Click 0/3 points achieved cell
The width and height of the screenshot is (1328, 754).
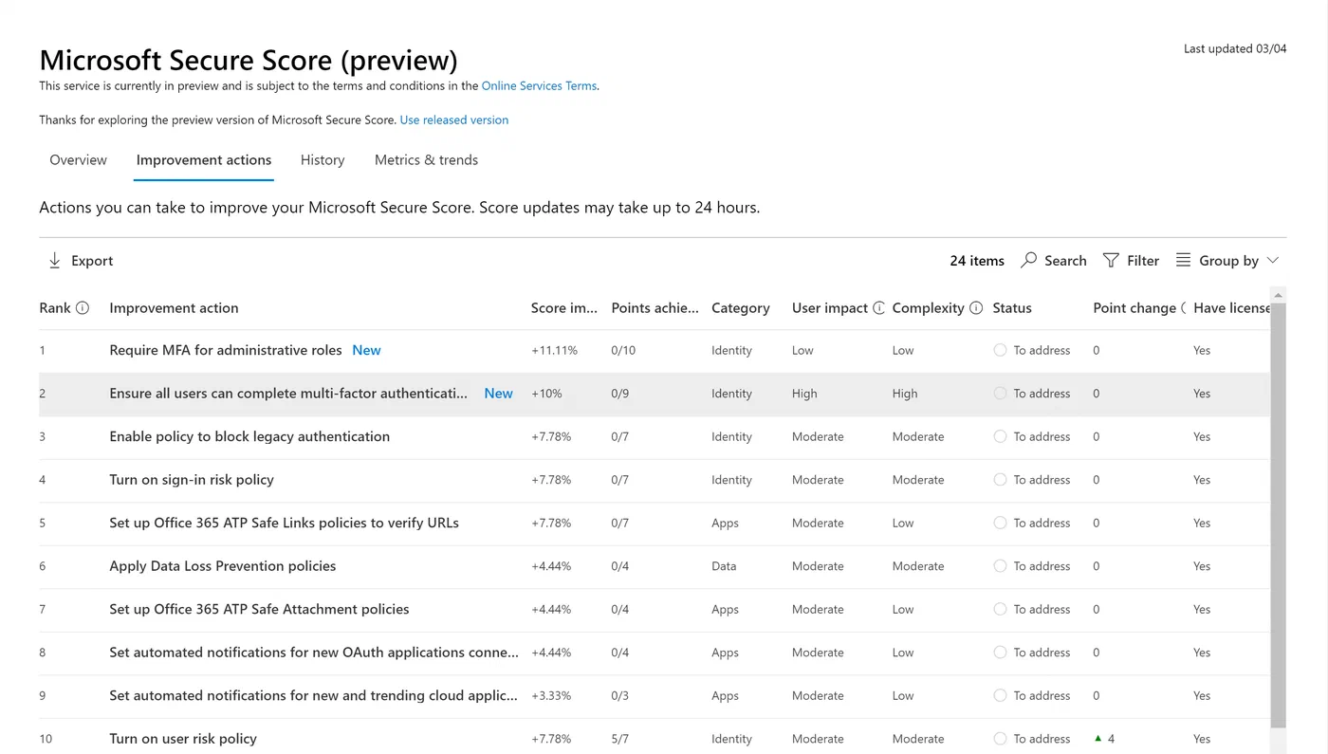click(x=619, y=695)
